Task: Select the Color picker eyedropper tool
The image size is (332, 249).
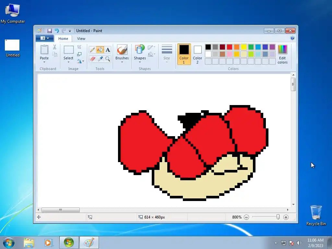Action: point(100,59)
